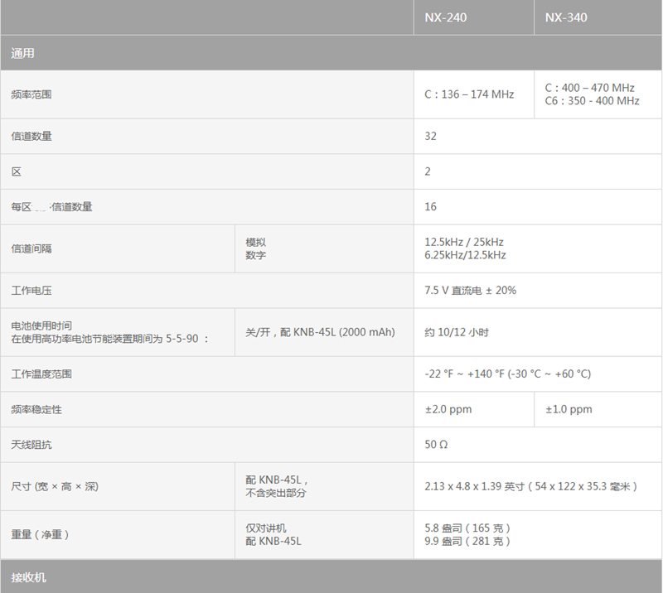Select the -22 °F ~ +140 °F temperature value
Screen dimensions: 663x593
(508, 374)
